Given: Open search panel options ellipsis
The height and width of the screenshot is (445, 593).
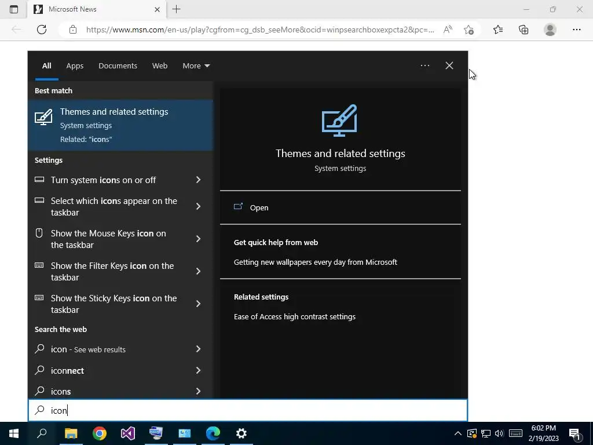Looking at the screenshot, I should click(425, 65).
